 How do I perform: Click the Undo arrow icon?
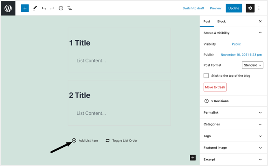pos(44,8)
